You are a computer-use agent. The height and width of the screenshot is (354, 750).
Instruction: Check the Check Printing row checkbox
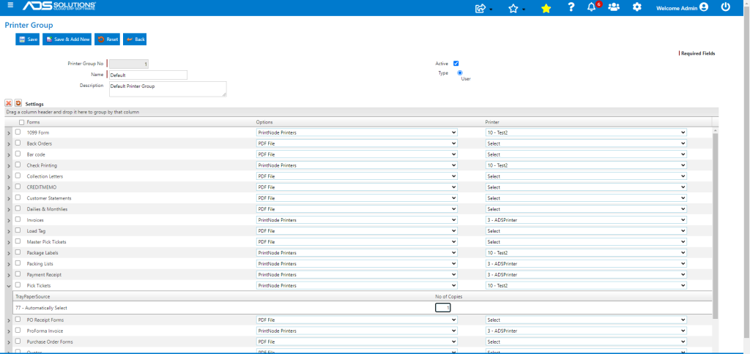pos(18,165)
